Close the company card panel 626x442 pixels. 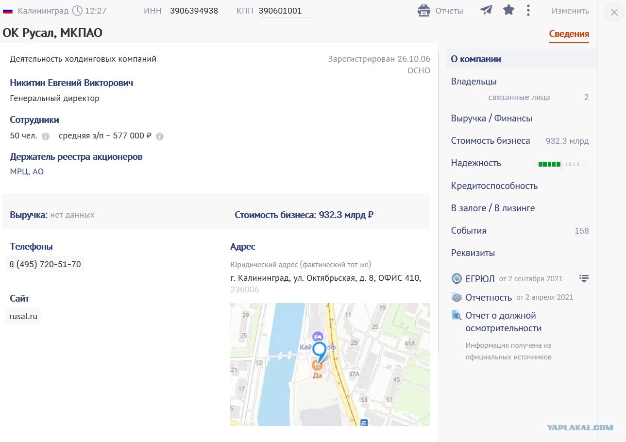point(614,12)
